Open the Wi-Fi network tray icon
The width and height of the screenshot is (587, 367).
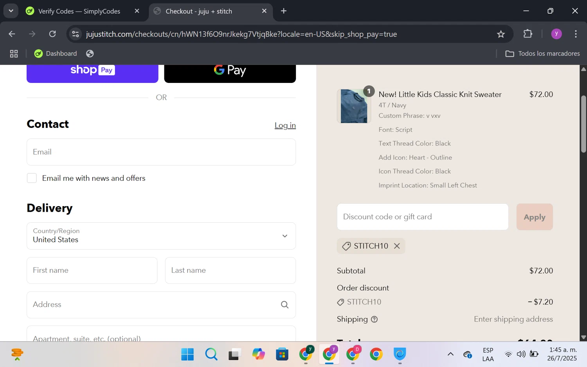(508, 354)
